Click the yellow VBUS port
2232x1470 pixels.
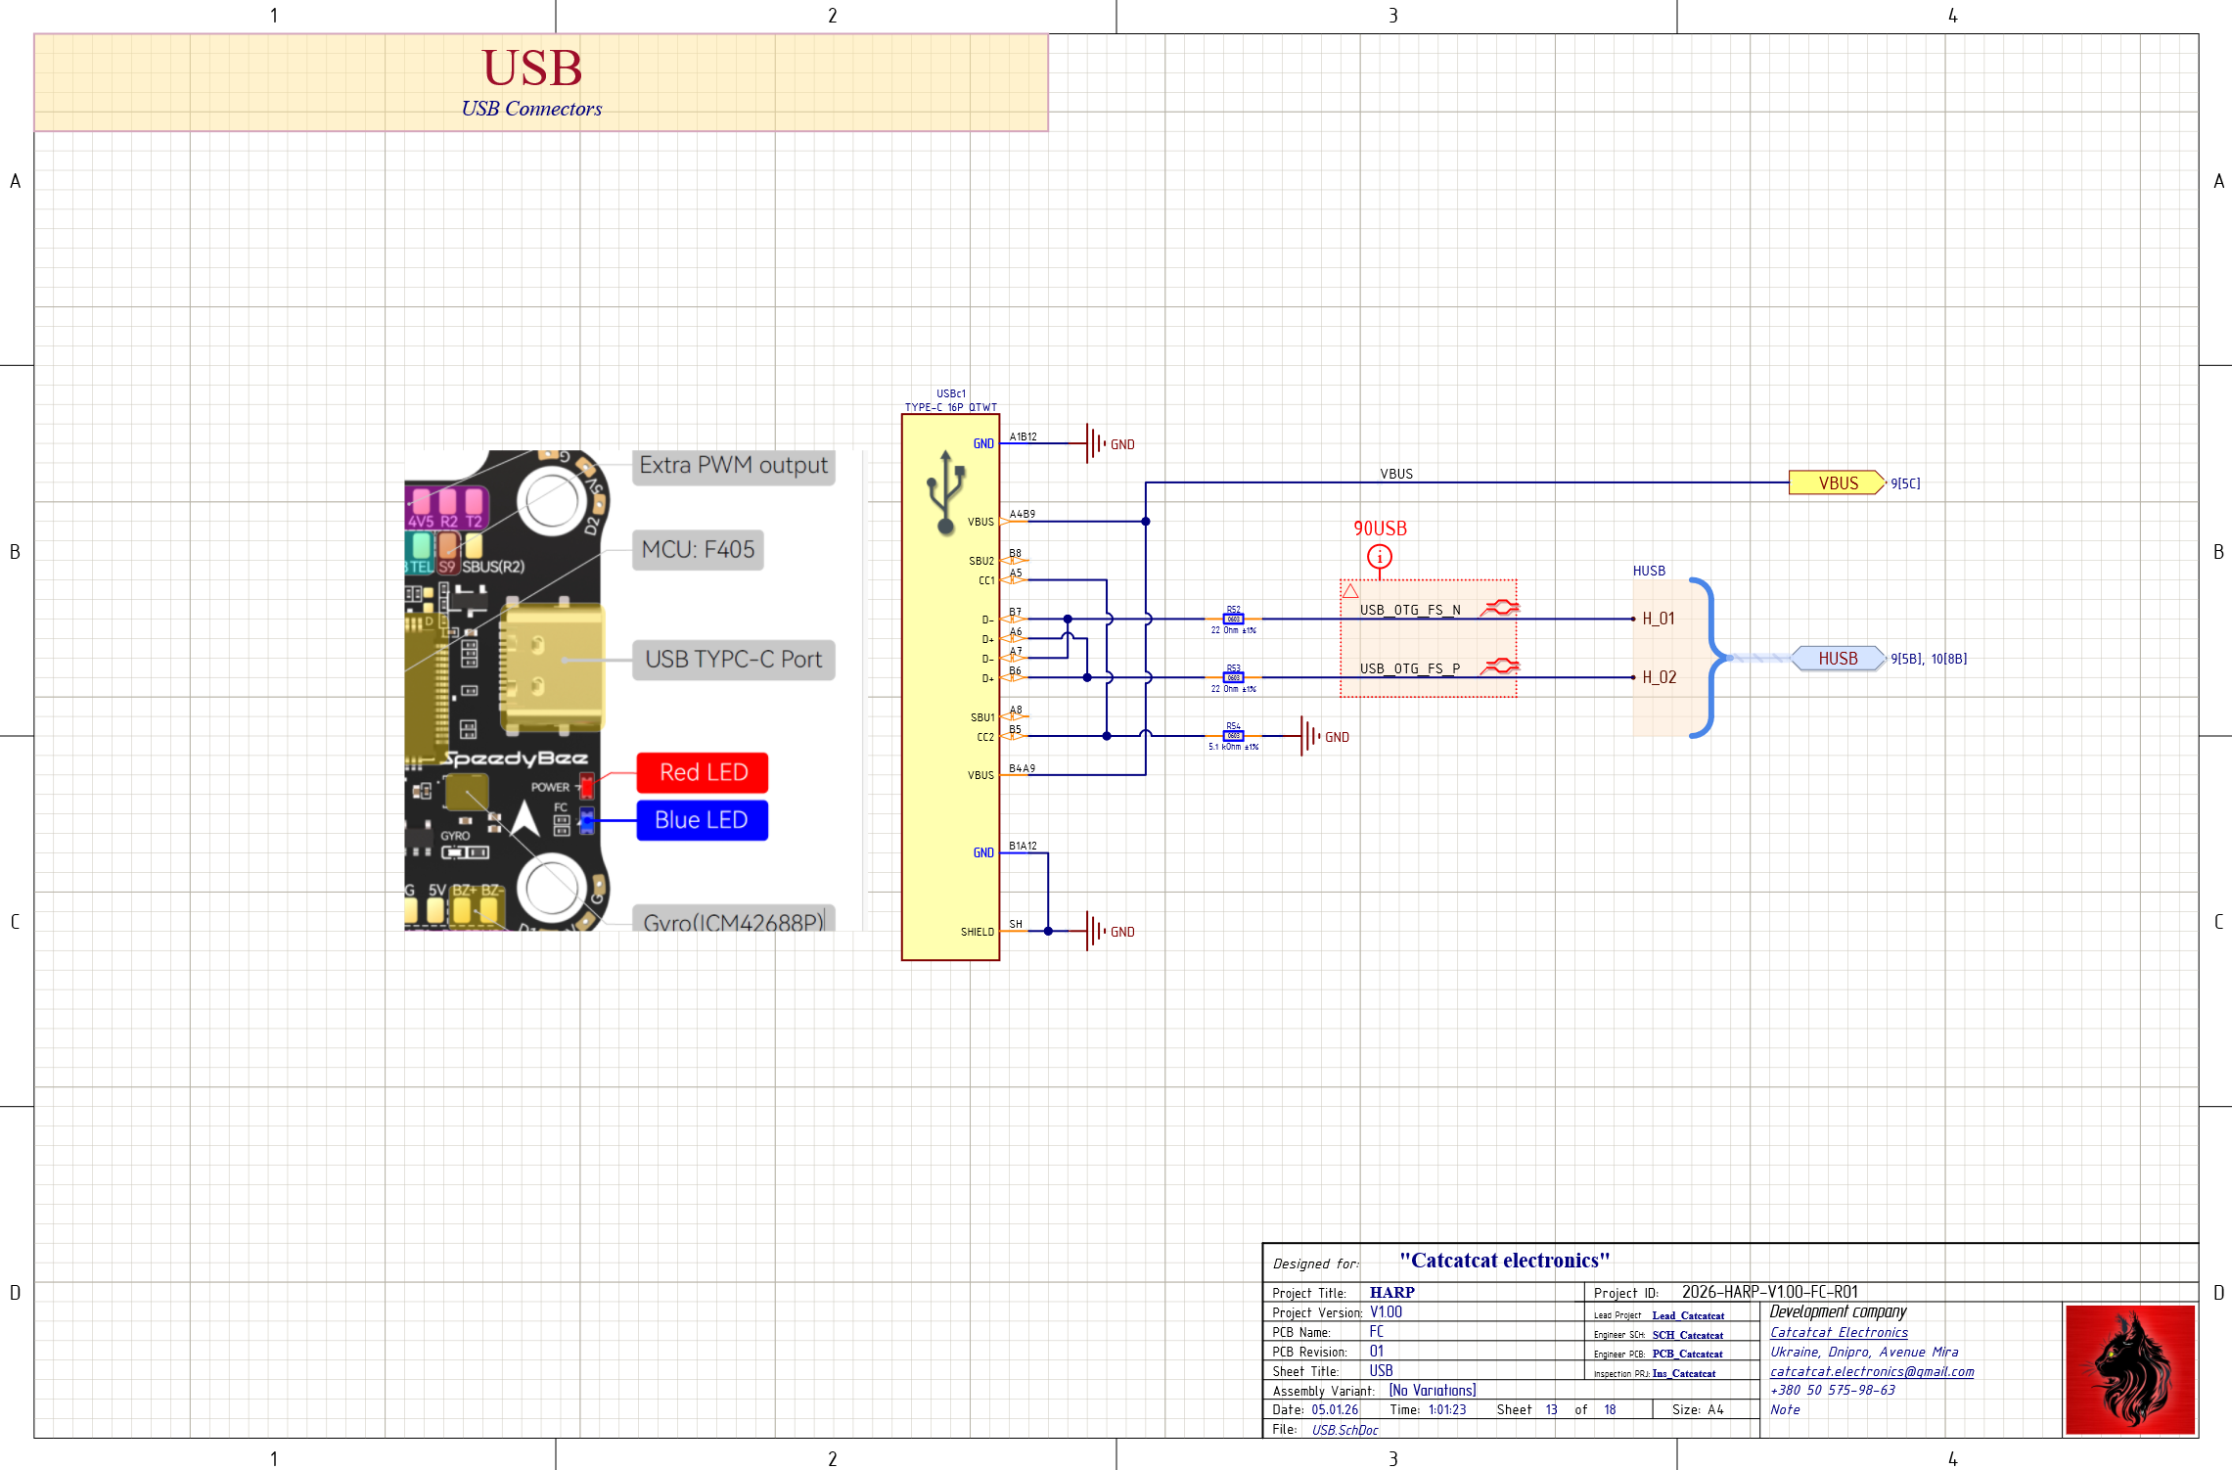tap(1837, 482)
